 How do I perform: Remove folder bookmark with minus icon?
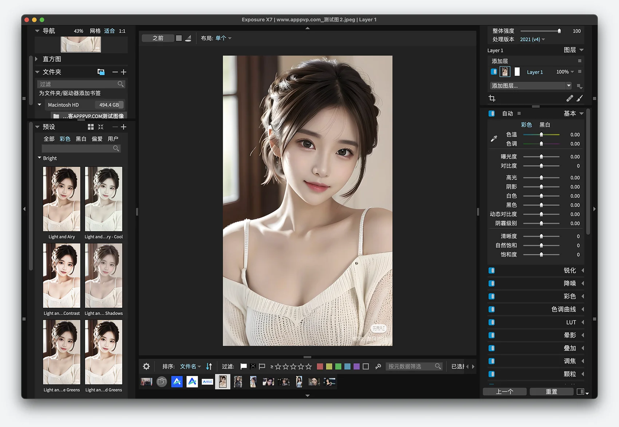115,72
